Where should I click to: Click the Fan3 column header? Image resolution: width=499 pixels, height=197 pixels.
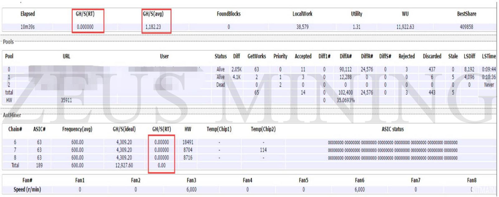point(191,180)
